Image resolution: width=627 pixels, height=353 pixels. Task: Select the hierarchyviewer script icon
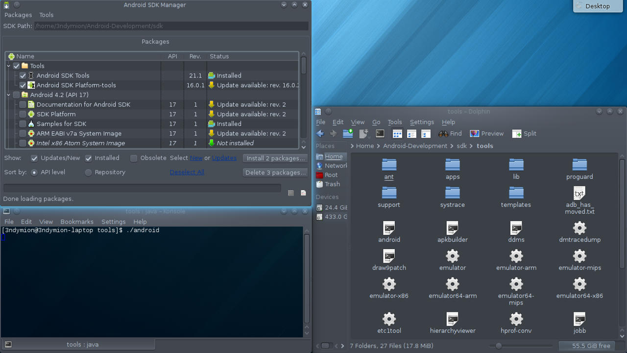click(453, 319)
